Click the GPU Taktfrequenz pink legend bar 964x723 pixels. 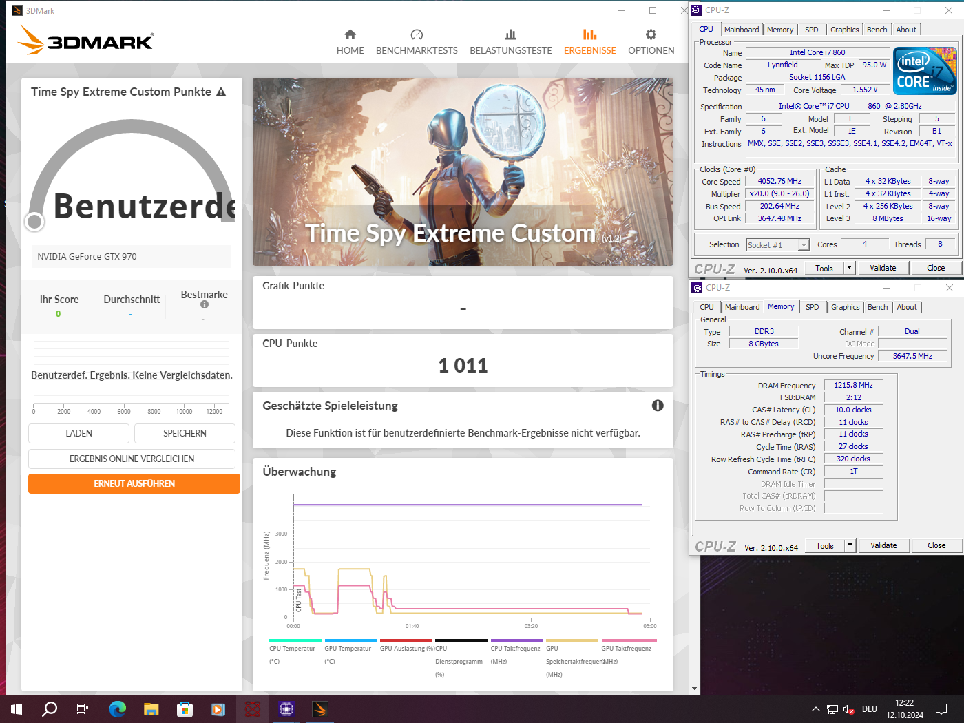click(x=629, y=641)
